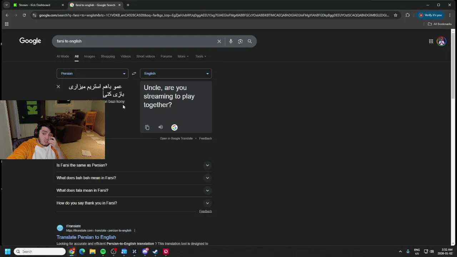The height and width of the screenshot is (257, 457).
Task: Open the Chrome apps shortcut in bookmarks bar
Action: click(x=6, y=24)
